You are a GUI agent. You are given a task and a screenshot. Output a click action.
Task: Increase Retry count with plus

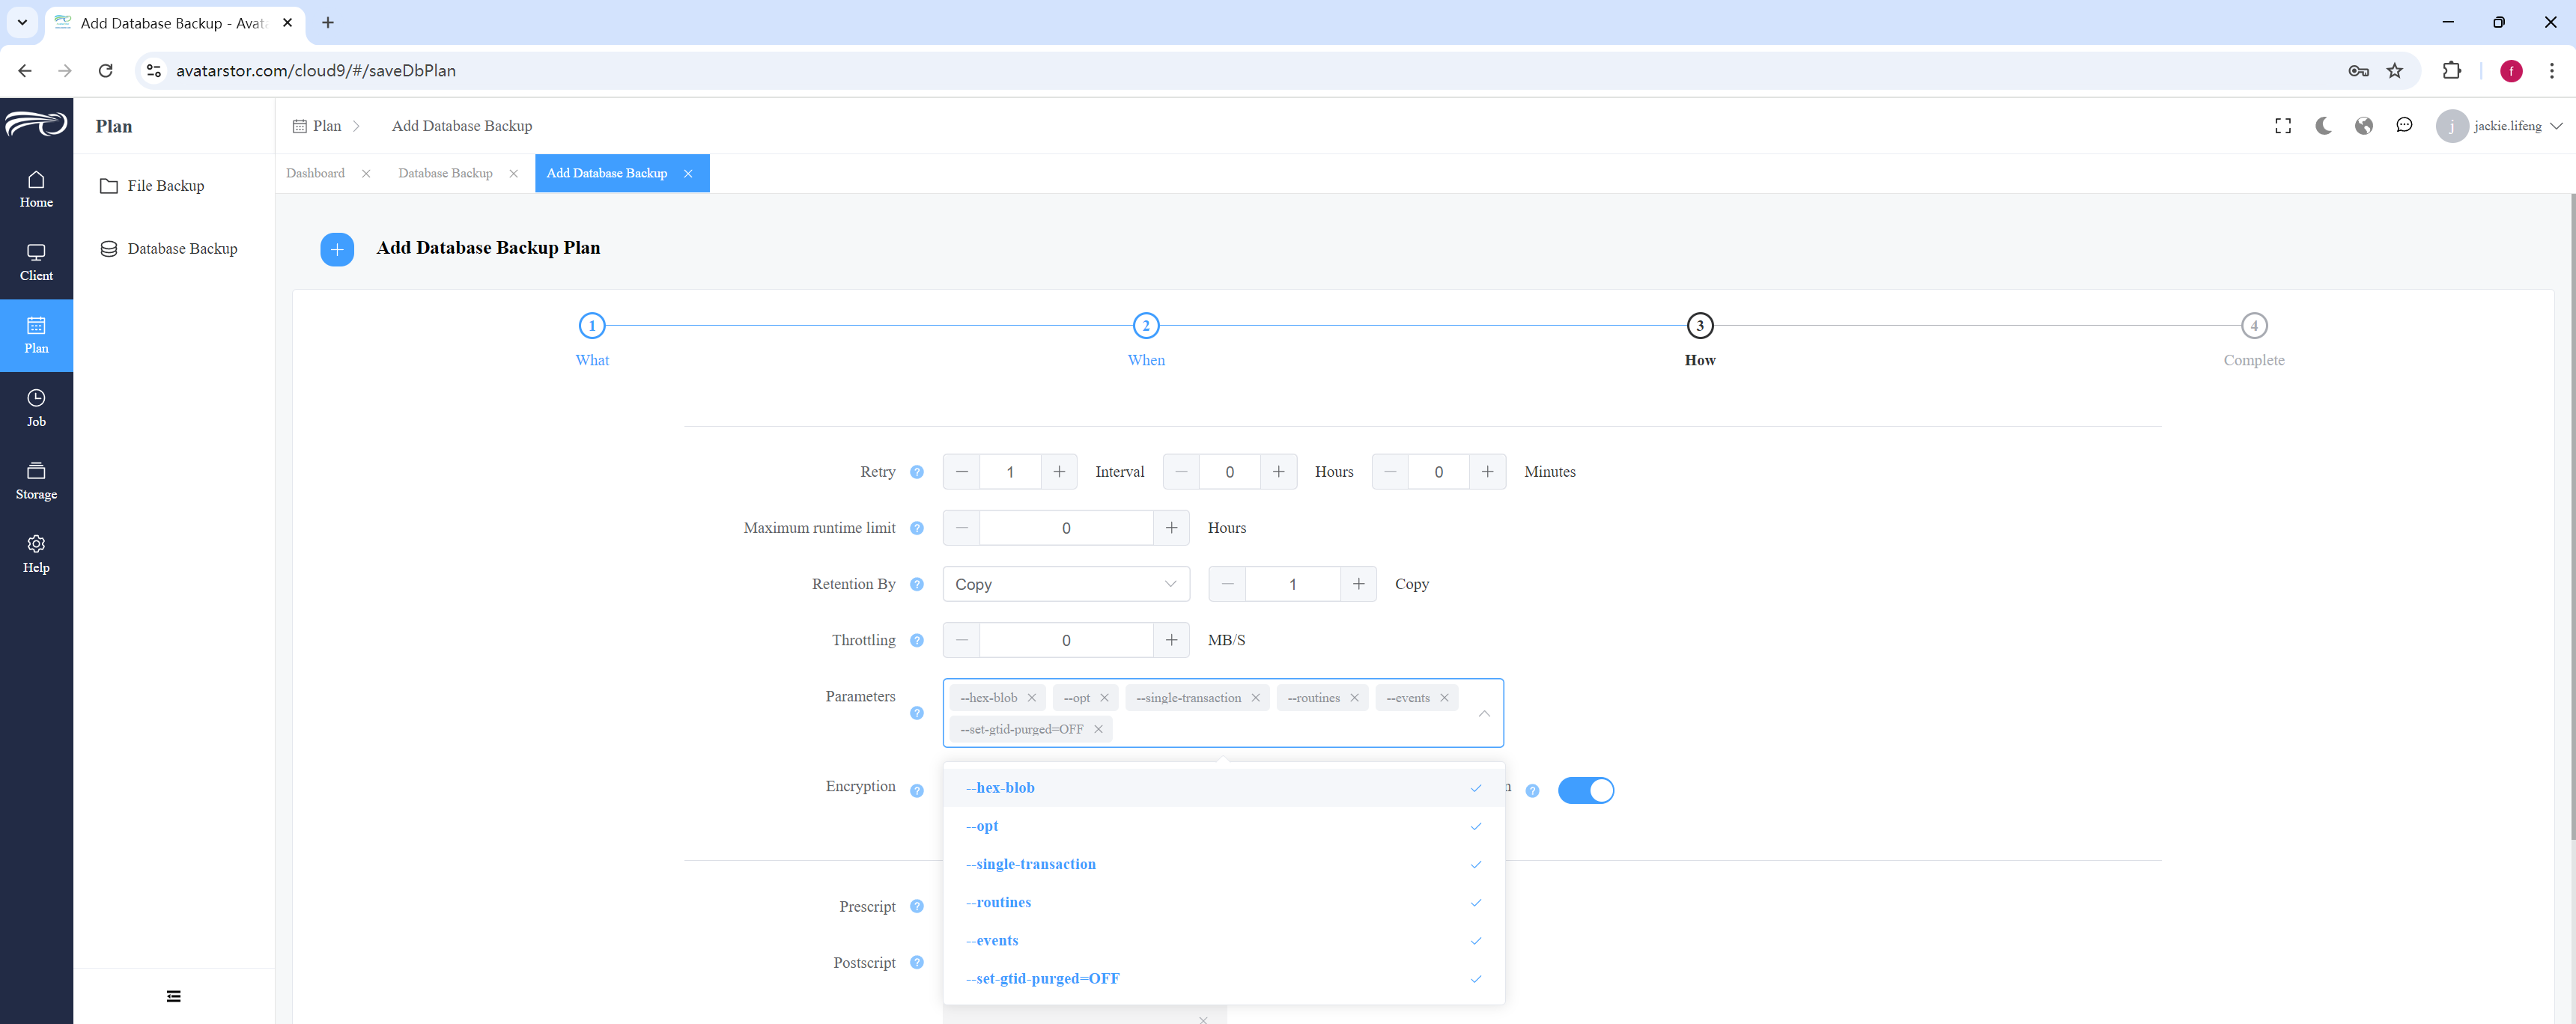tap(1059, 472)
